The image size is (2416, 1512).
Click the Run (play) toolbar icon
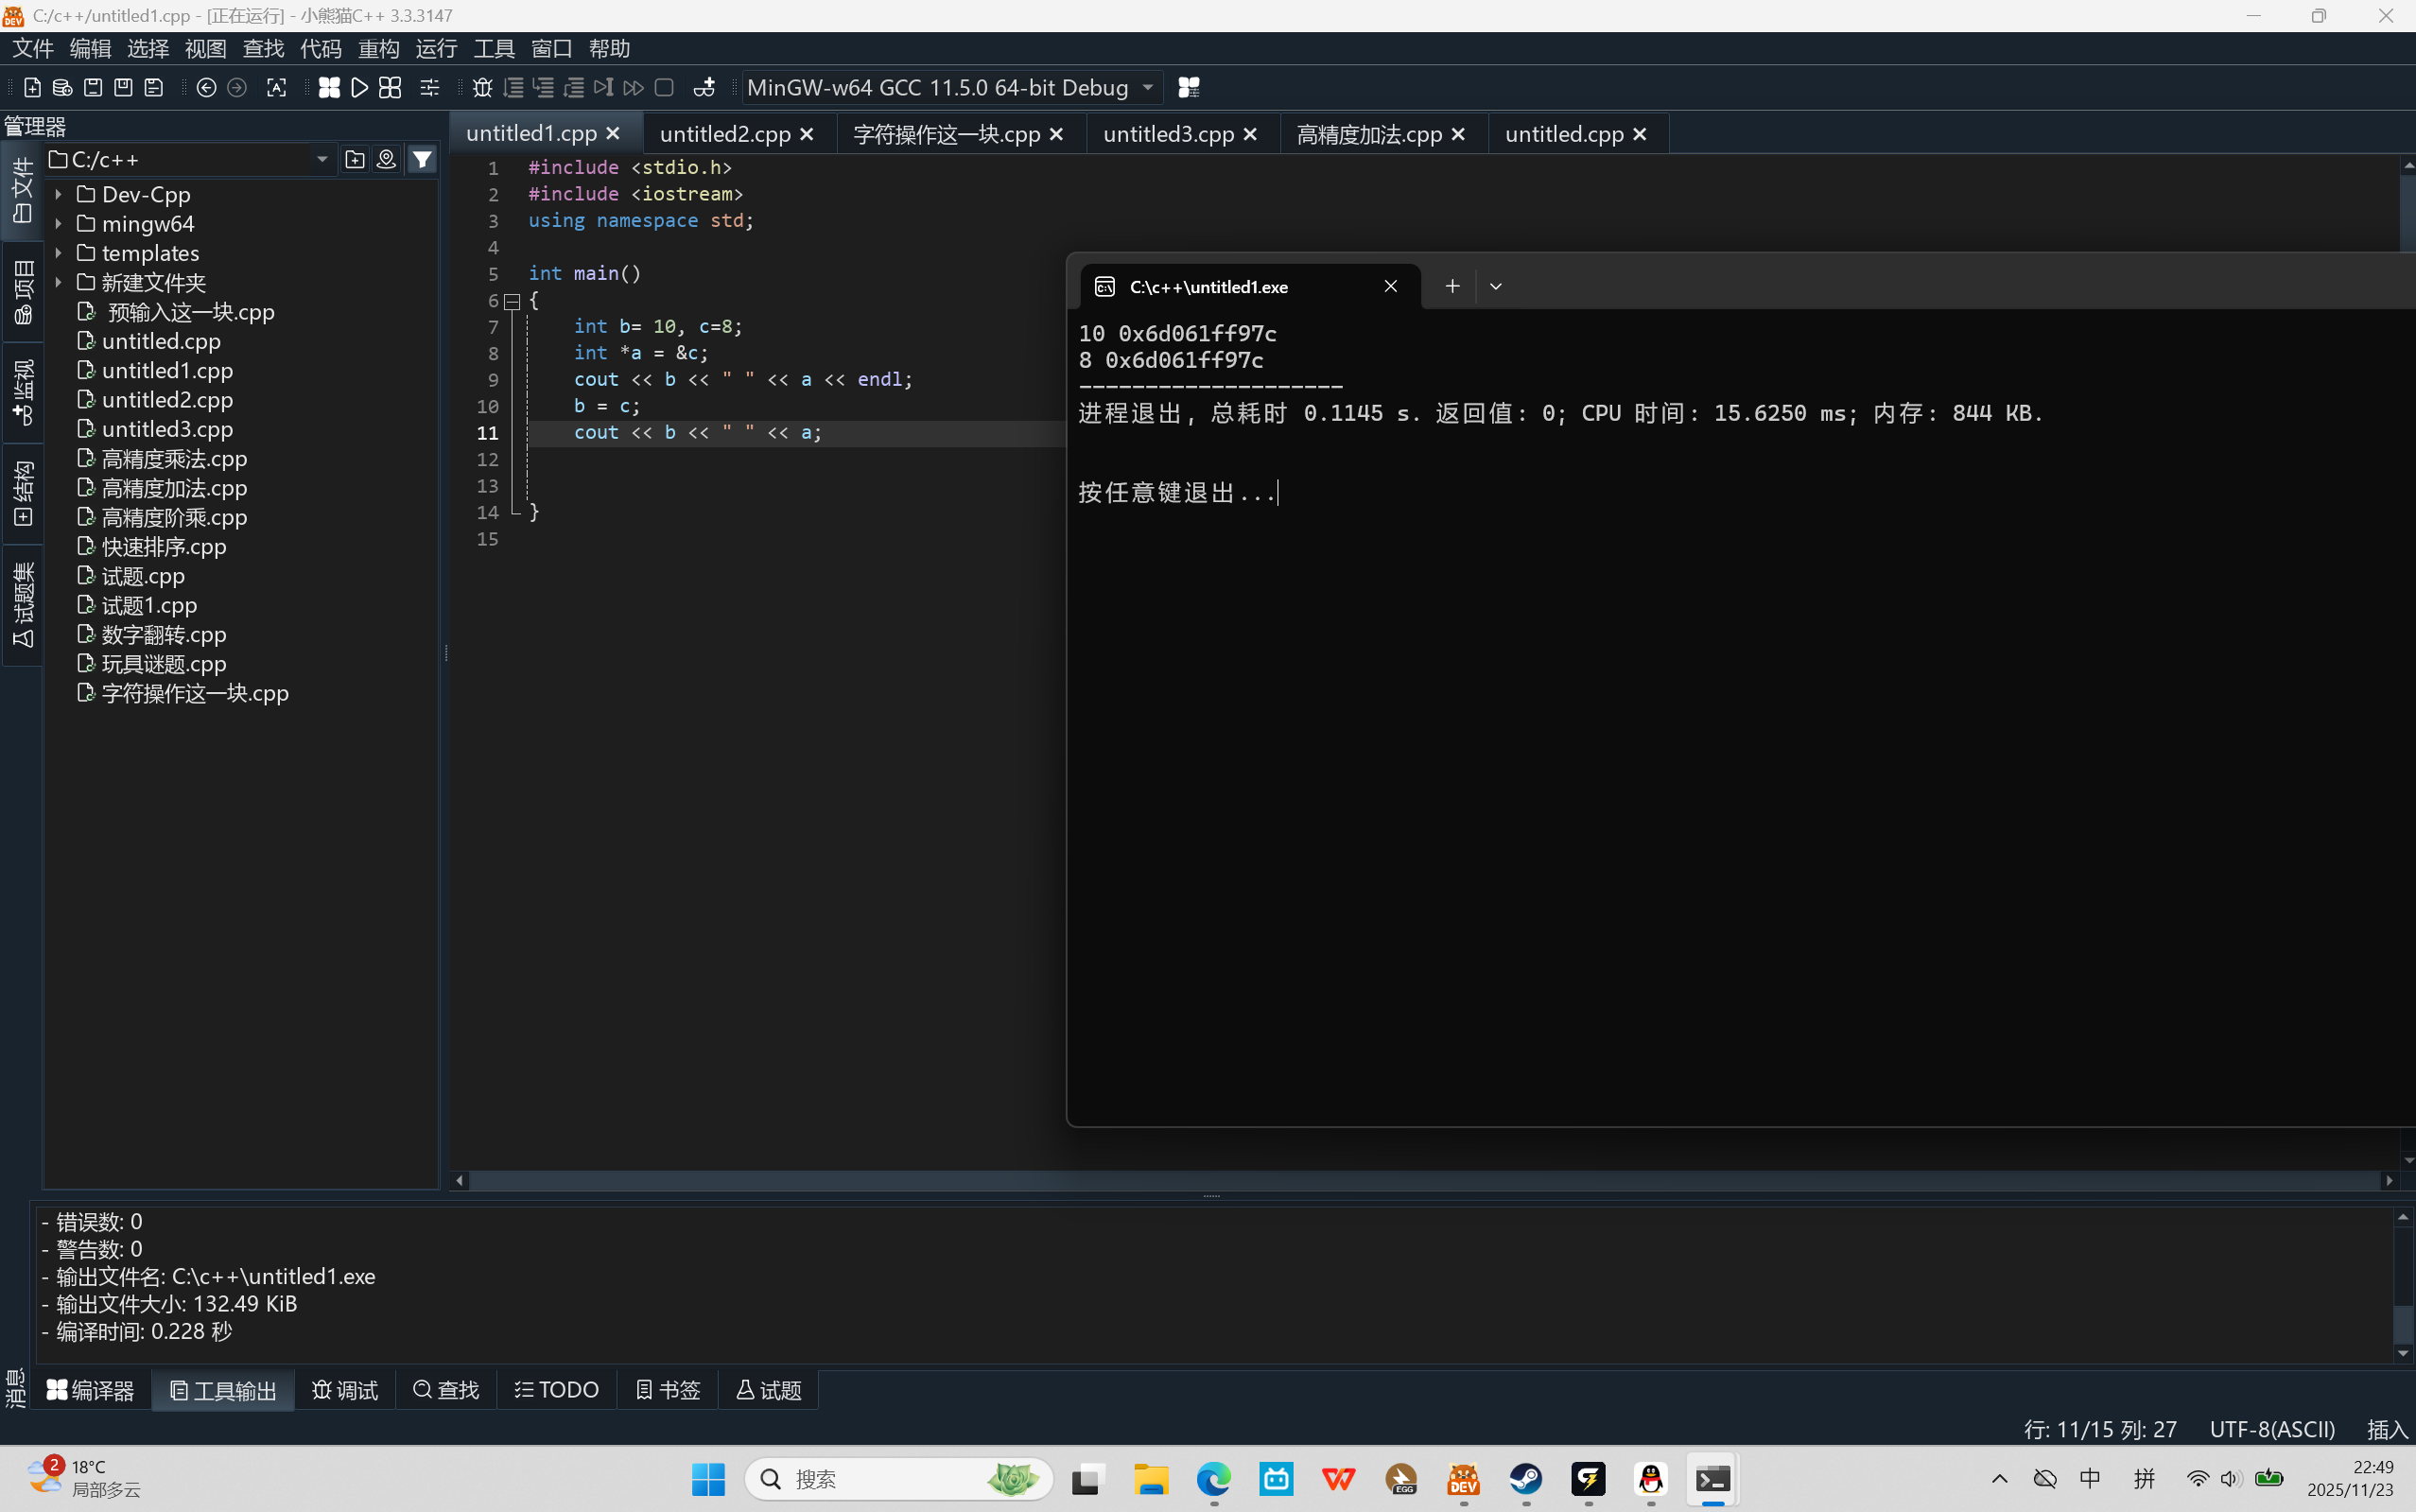(360, 88)
